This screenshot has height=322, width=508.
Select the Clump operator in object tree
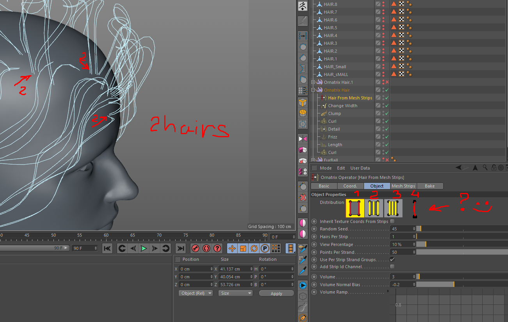tap(334, 113)
